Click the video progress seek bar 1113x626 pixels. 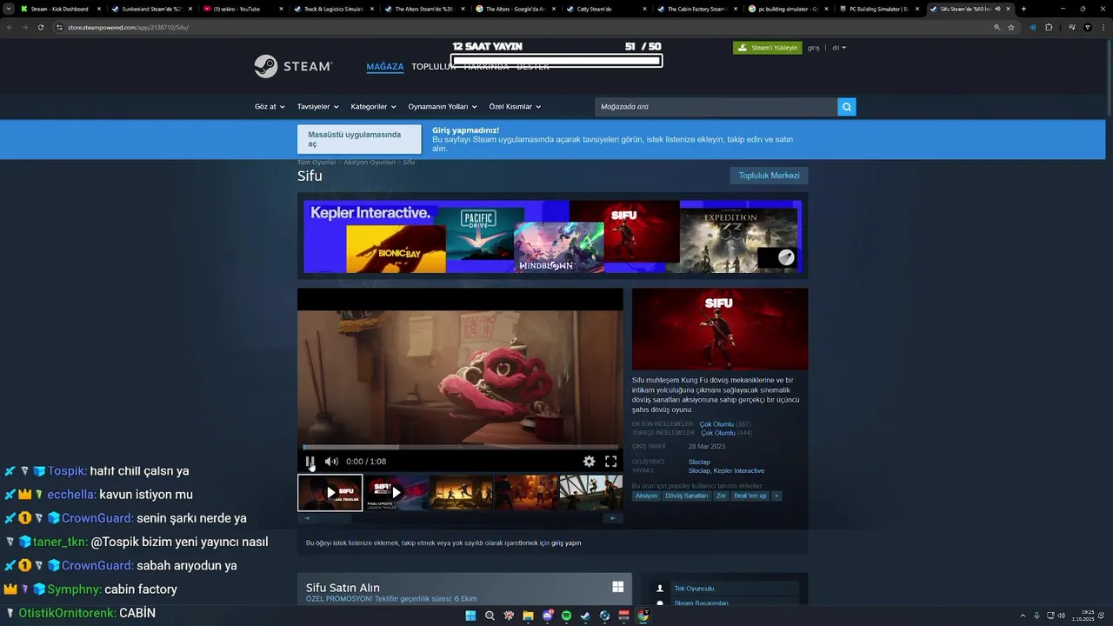[x=460, y=447]
